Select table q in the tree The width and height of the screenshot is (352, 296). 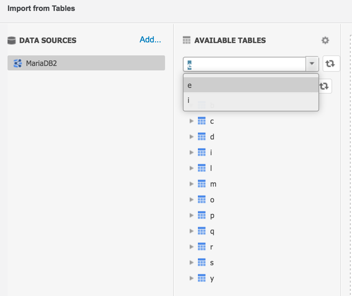pyautogui.click(x=212, y=231)
